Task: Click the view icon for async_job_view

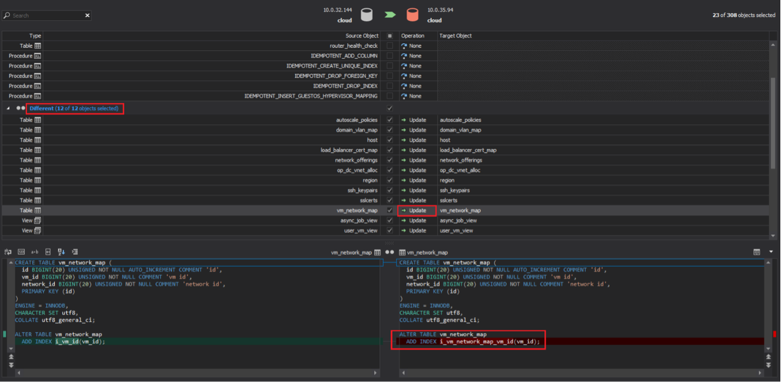Action: (38, 220)
